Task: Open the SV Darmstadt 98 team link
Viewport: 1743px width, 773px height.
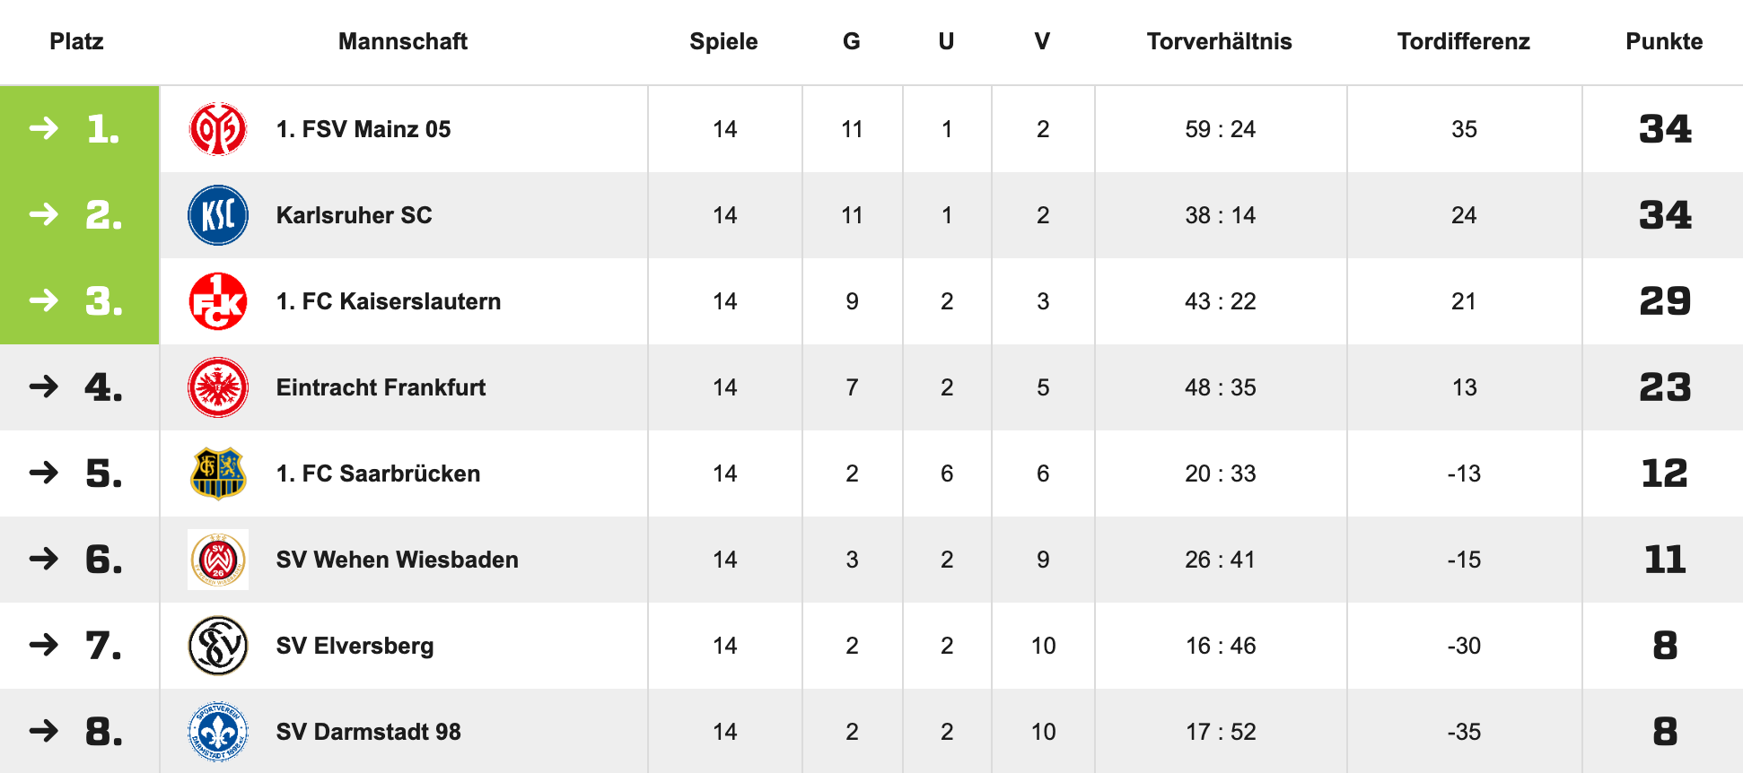Action: pos(368,732)
